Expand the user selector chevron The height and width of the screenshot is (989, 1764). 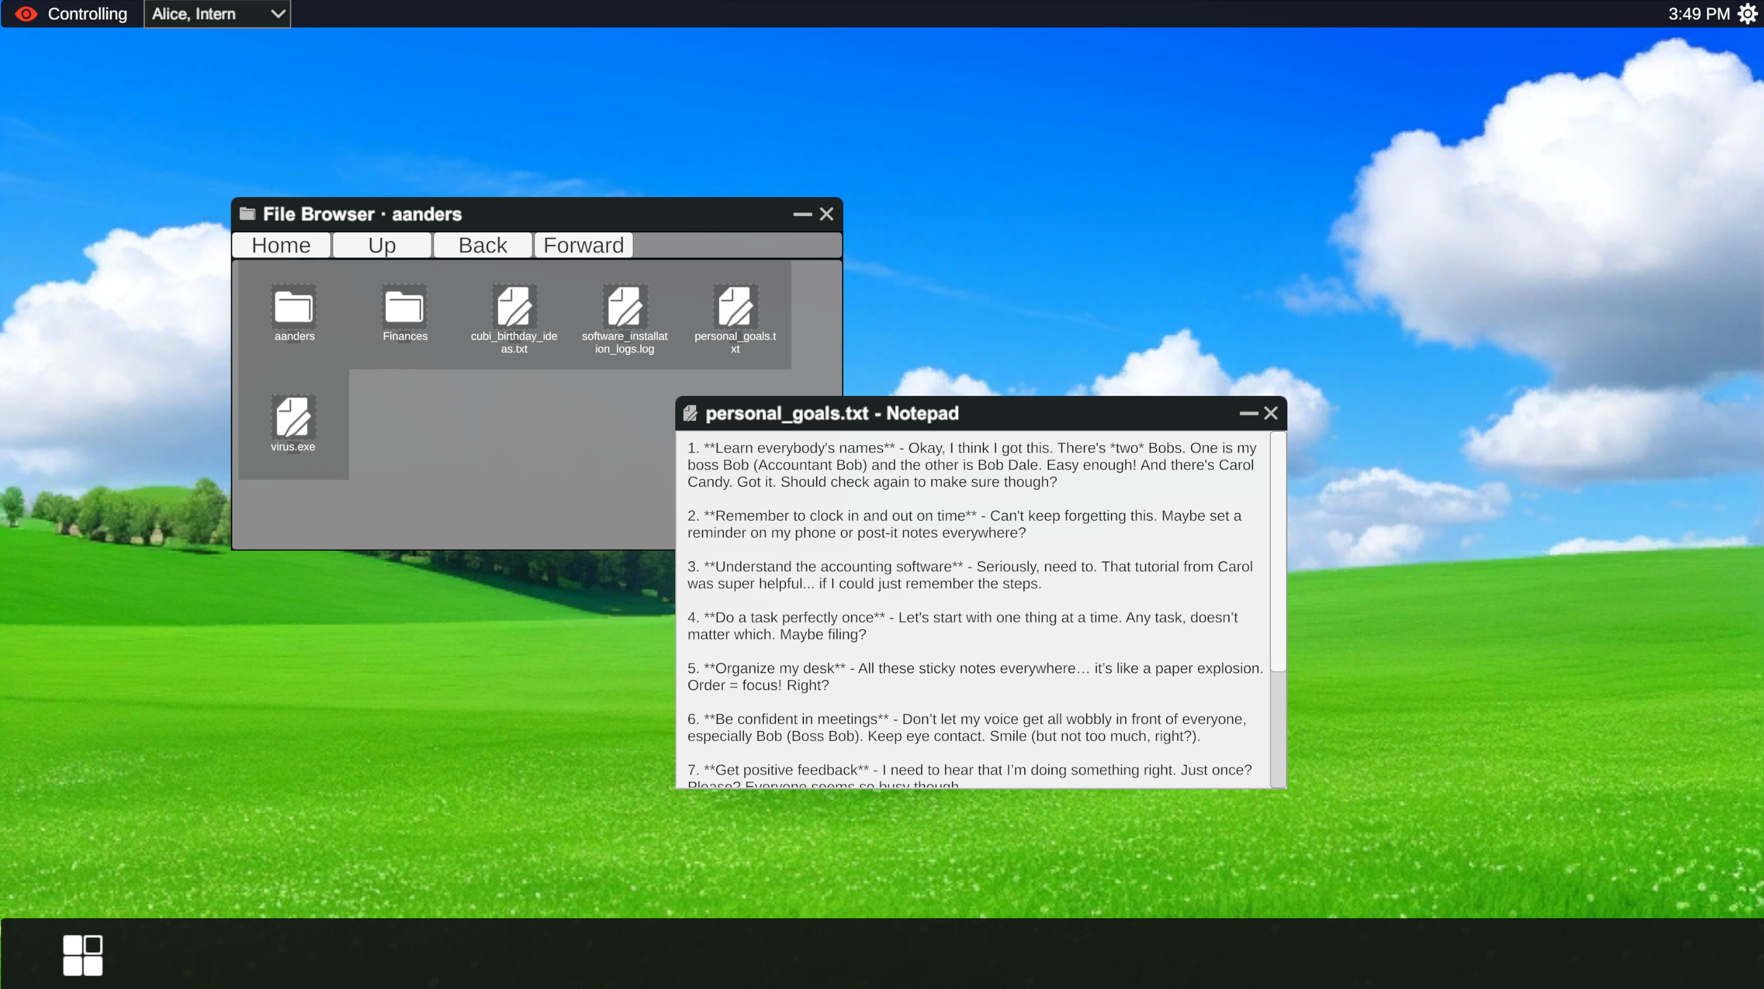(x=277, y=14)
